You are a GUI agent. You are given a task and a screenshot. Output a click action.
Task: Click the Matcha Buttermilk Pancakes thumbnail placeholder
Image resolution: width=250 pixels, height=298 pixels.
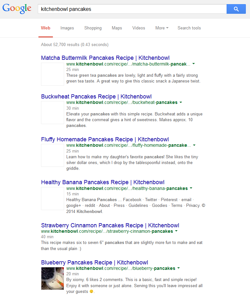click(53, 74)
